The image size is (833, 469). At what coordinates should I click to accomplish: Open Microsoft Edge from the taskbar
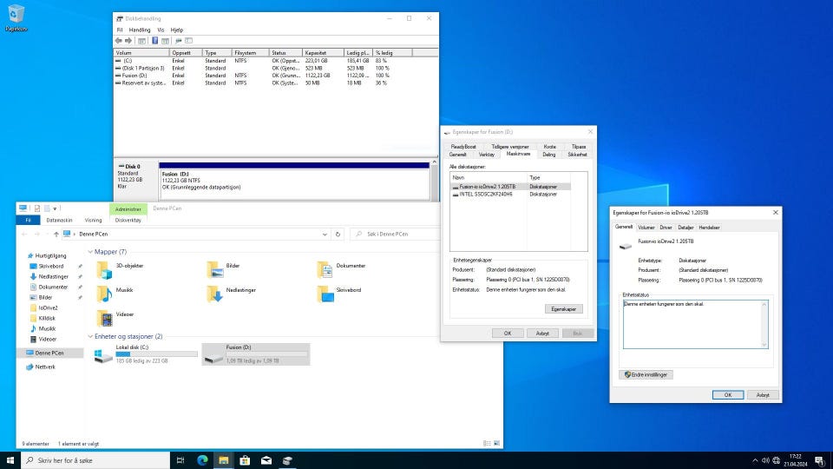[202, 460]
